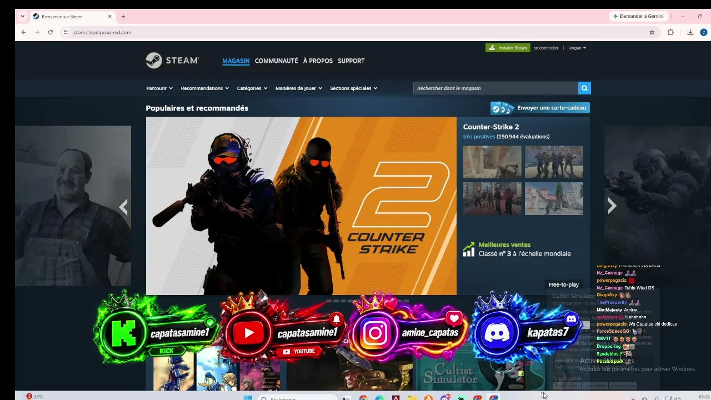Advance carousel with the right arrow
The width and height of the screenshot is (711, 400).
pos(612,206)
